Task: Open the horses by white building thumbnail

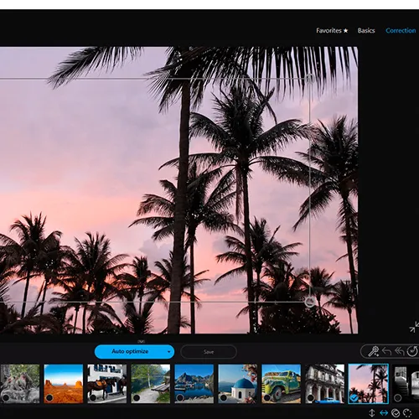Action: pos(107,383)
